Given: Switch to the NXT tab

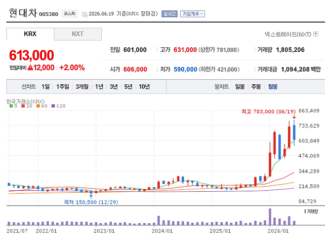Looking at the screenshot, I should (x=78, y=34).
